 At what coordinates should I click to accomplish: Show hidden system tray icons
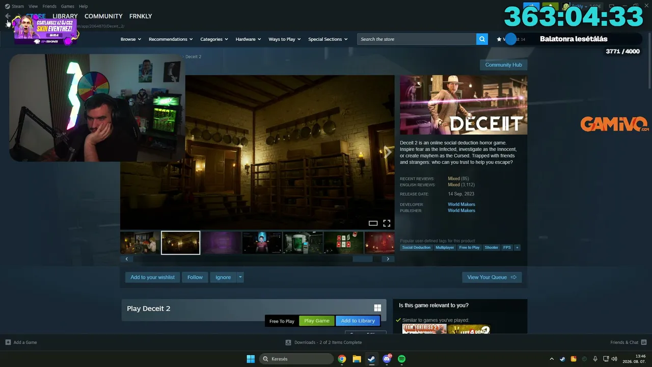click(552, 359)
